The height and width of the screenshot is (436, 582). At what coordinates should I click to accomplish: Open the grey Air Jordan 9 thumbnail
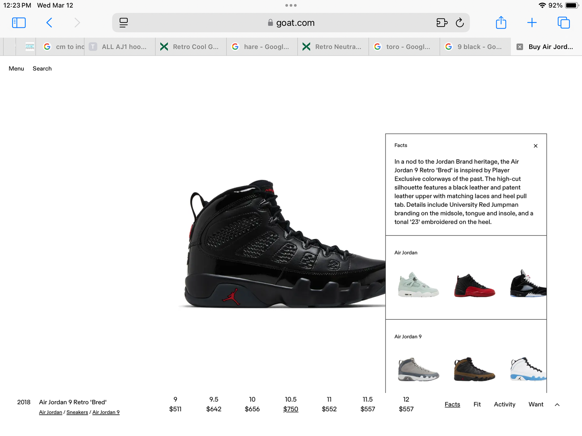coord(418,369)
